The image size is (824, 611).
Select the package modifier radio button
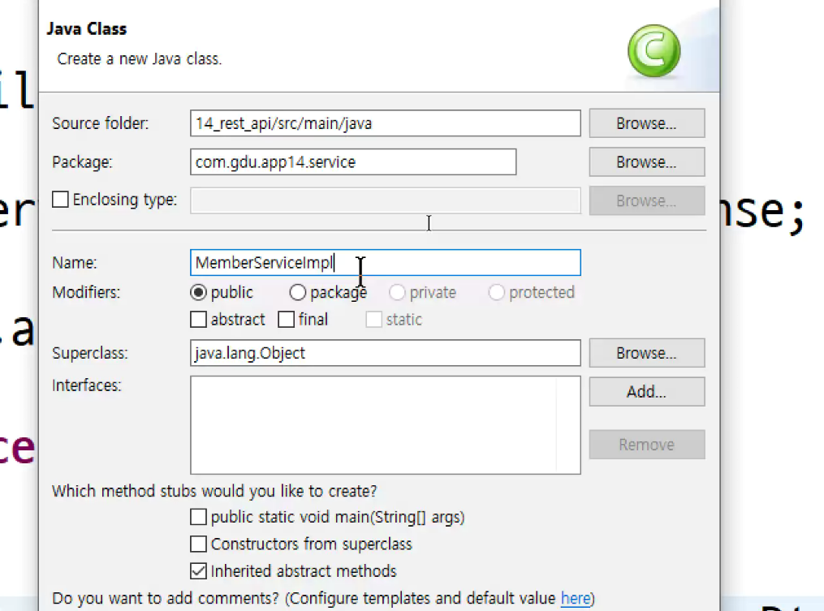click(x=297, y=293)
